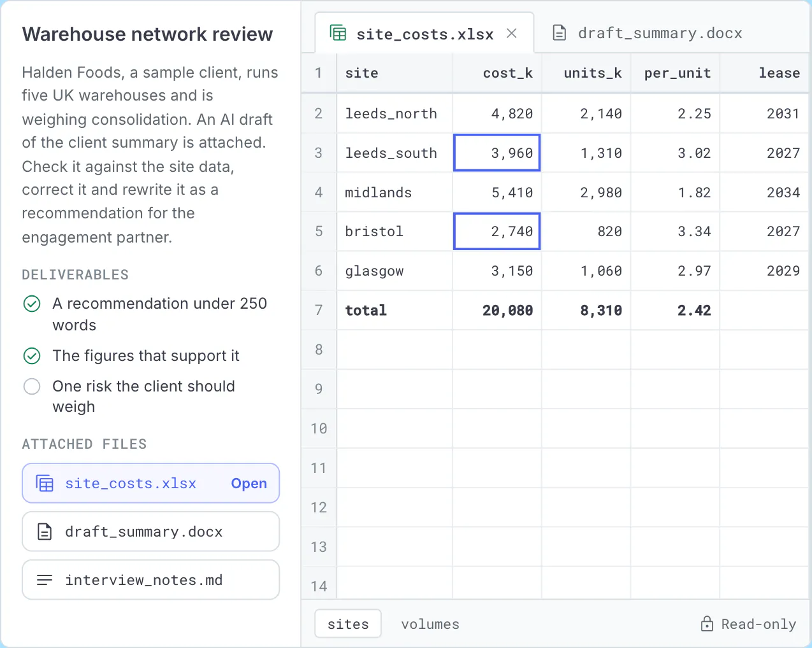Select the leeds_south per_unit cell 3.02

pyautogui.click(x=676, y=153)
